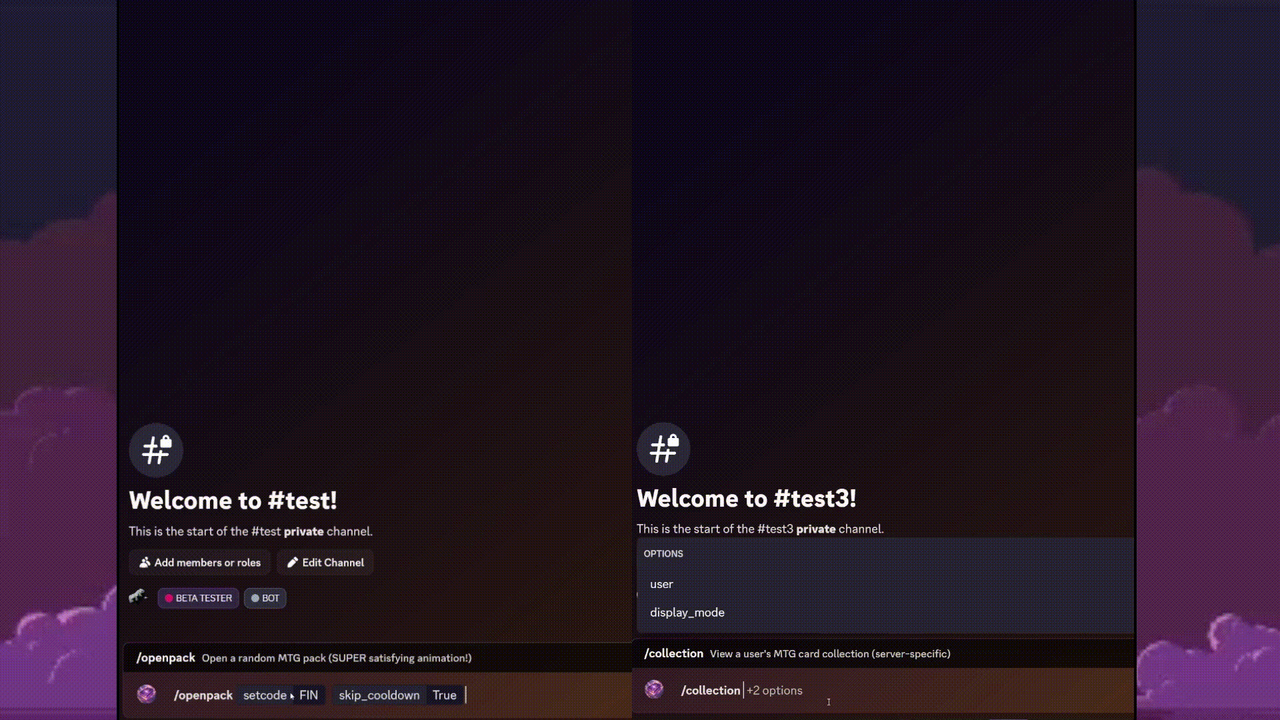
Task: Focus the /collection message input field
Action: tap(883, 691)
